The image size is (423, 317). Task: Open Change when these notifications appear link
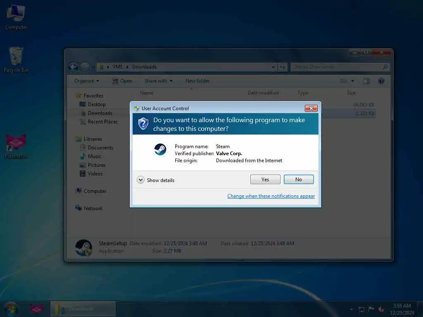tap(271, 196)
